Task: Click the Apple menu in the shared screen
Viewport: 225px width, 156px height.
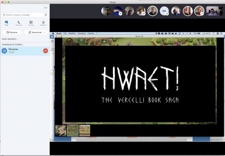Action: pyautogui.click(x=53, y=34)
